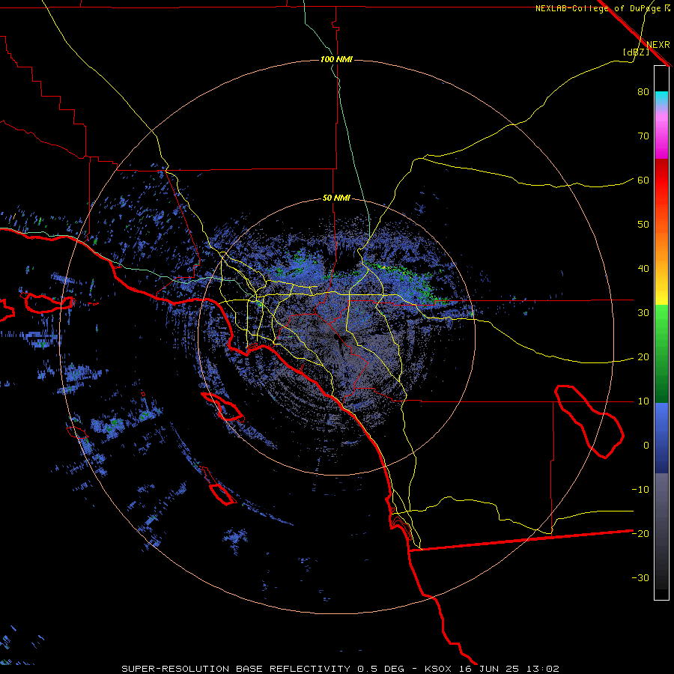
Task: Click the 40 value on dBZ scale
Action: (x=643, y=269)
